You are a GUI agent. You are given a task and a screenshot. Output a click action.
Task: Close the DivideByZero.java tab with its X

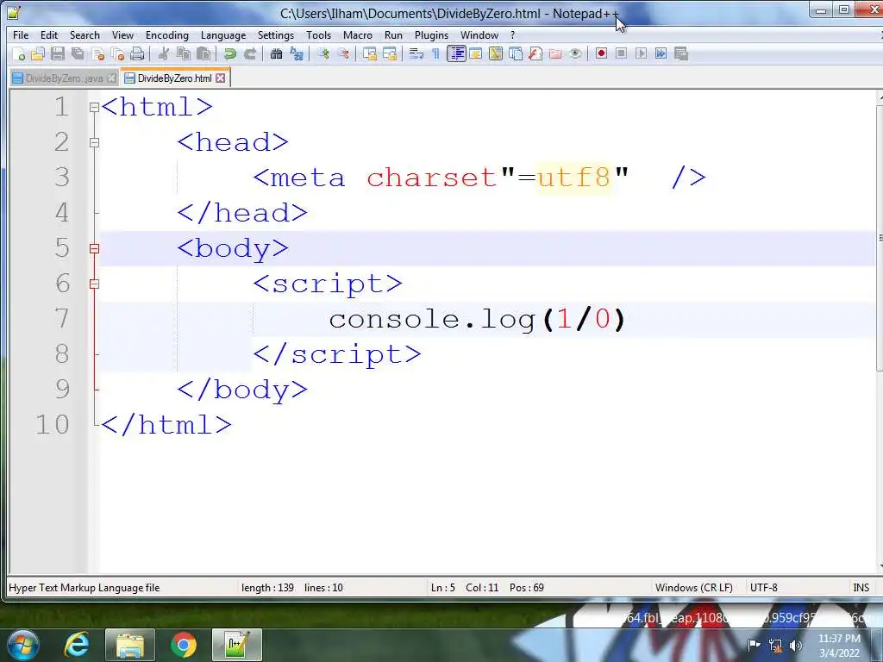coord(111,78)
